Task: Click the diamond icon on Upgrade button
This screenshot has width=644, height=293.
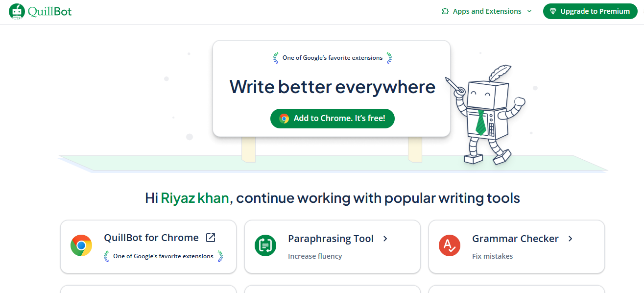Action: click(x=553, y=11)
